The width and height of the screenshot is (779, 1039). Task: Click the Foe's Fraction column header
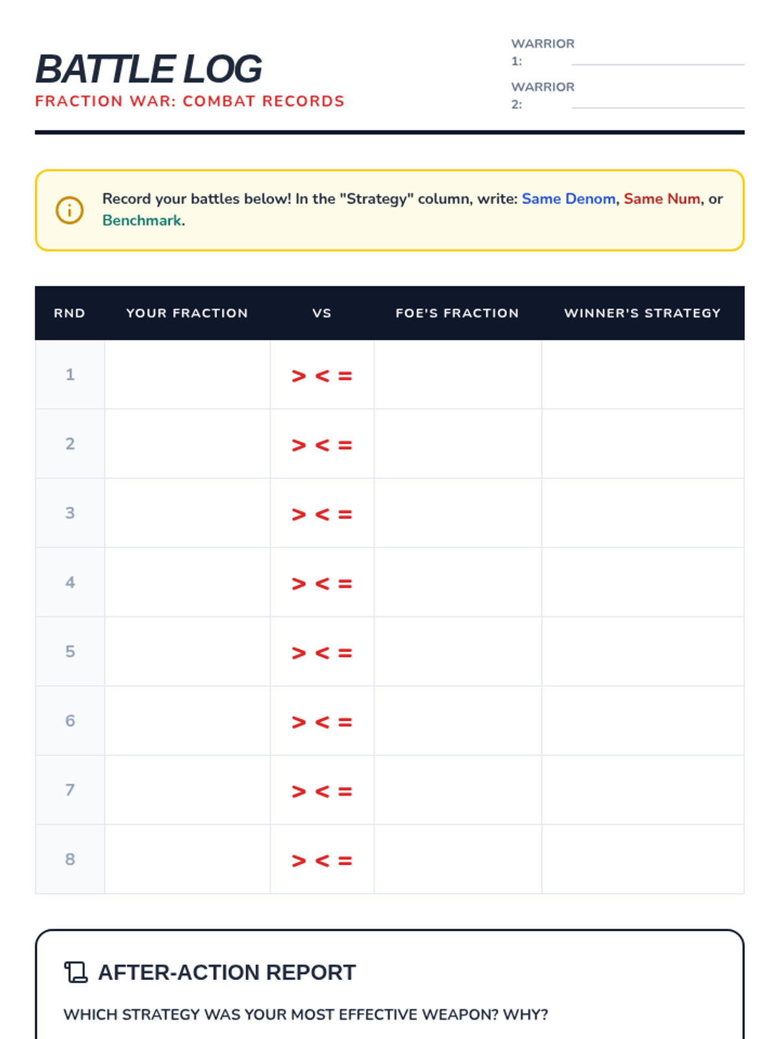(457, 313)
